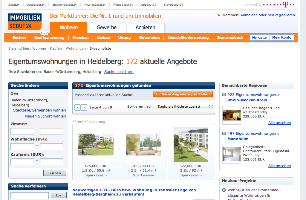Focus the minimum Wohnfläche field

point(22,146)
